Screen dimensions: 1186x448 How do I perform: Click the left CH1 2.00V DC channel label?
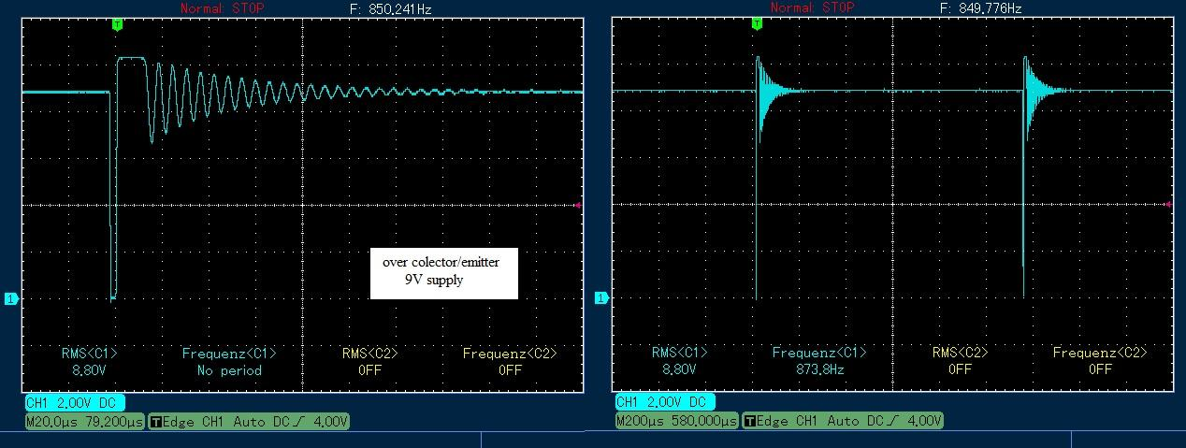[x=73, y=403]
